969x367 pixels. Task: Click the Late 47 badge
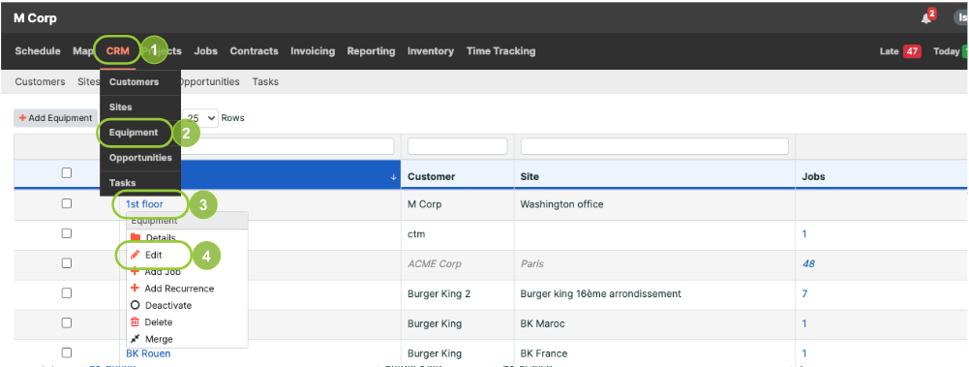point(912,51)
